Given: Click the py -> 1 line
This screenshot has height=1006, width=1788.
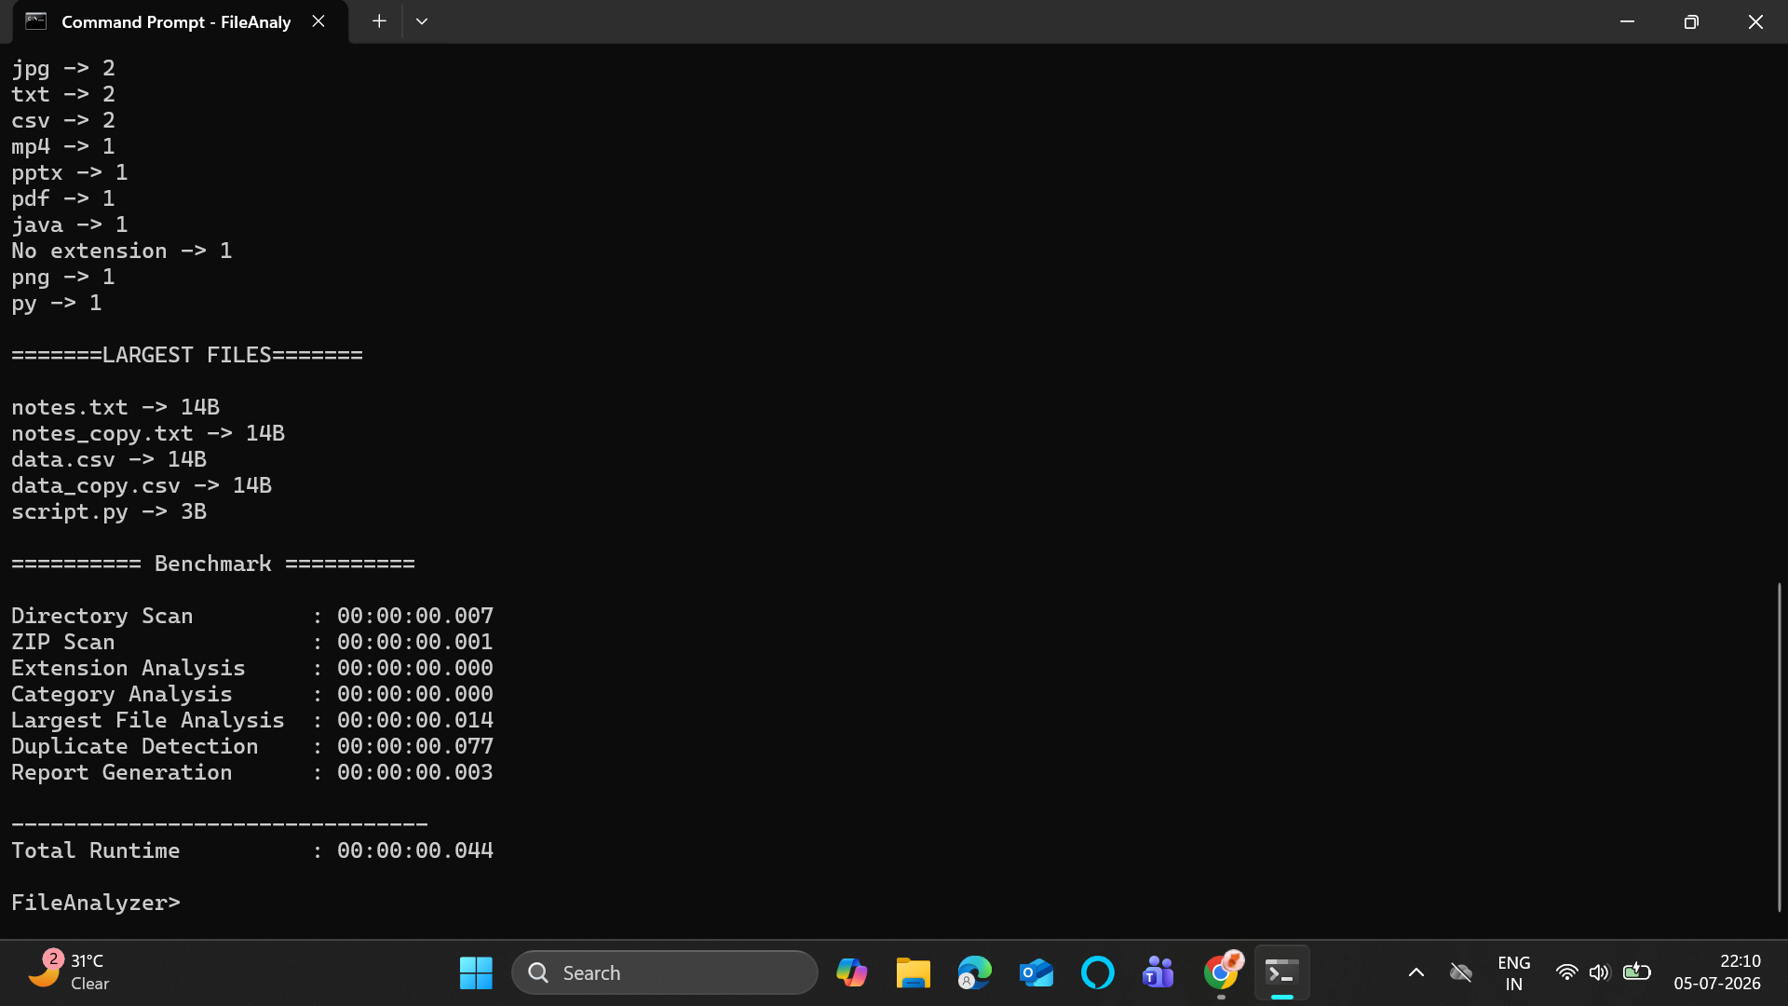Looking at the screenshot, I should [x=57, y=303].
